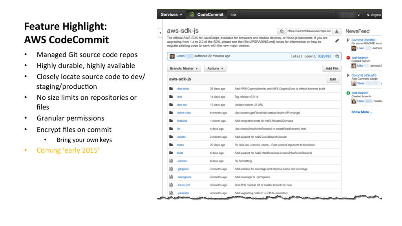Image resolution: width=402 pixels, height=226 pixels.
Task: Click Loren's avatar in commit bar
Action: click(x=172, y=56)
